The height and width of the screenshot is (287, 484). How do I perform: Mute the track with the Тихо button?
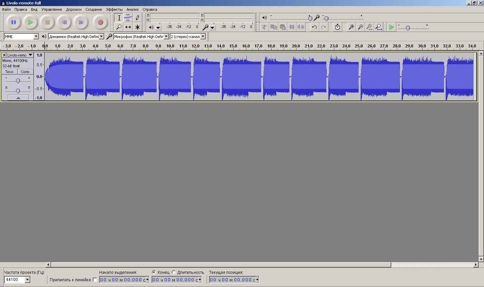click(9, 72)
